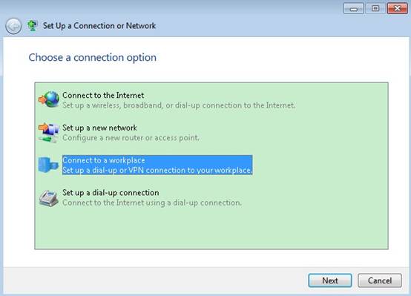Maximize the wizard window
Viewport: 411px width, 296px height.
point(375,8)
